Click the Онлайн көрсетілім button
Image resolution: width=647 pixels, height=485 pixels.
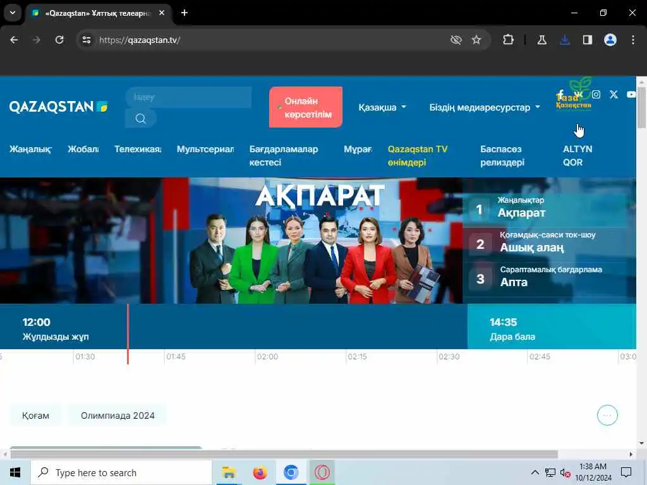pyautogui.click(x=306, y=107)
